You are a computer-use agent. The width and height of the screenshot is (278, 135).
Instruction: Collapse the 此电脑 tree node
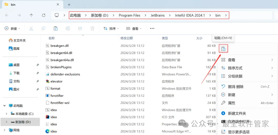[x=4, y=106]
